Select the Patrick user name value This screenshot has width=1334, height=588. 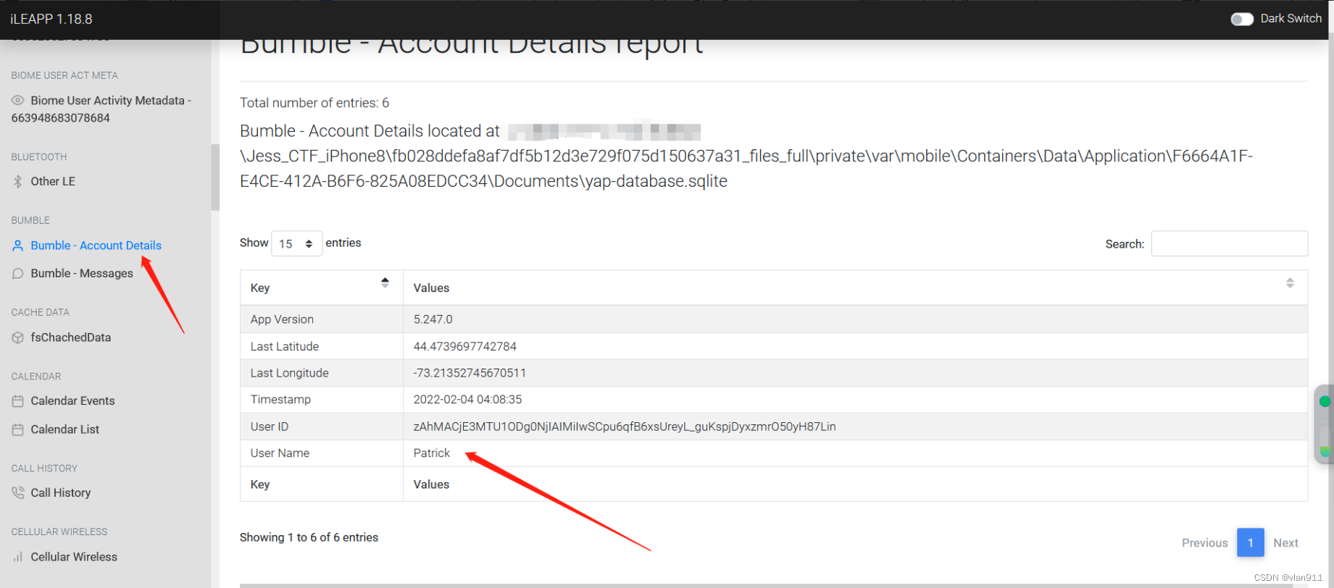[432, 453]
